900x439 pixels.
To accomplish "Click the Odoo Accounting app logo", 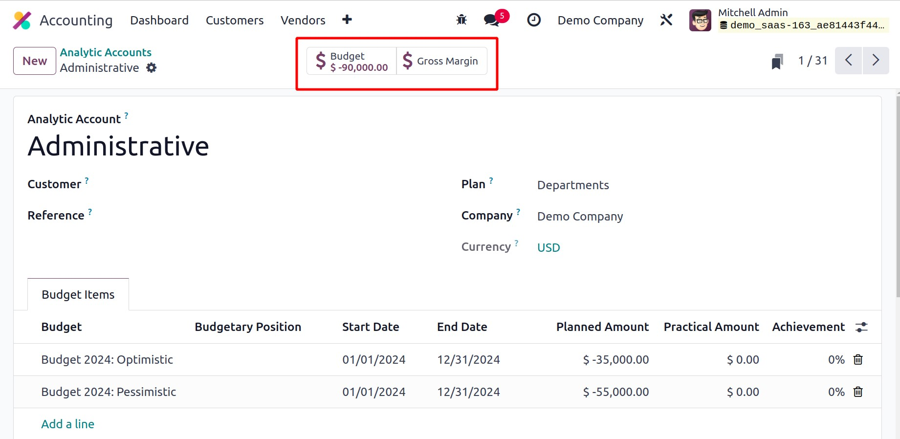I will 22,21.
